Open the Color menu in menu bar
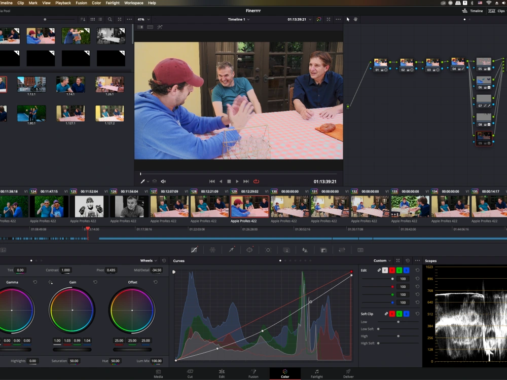507x380 pixels. [96, 3]
